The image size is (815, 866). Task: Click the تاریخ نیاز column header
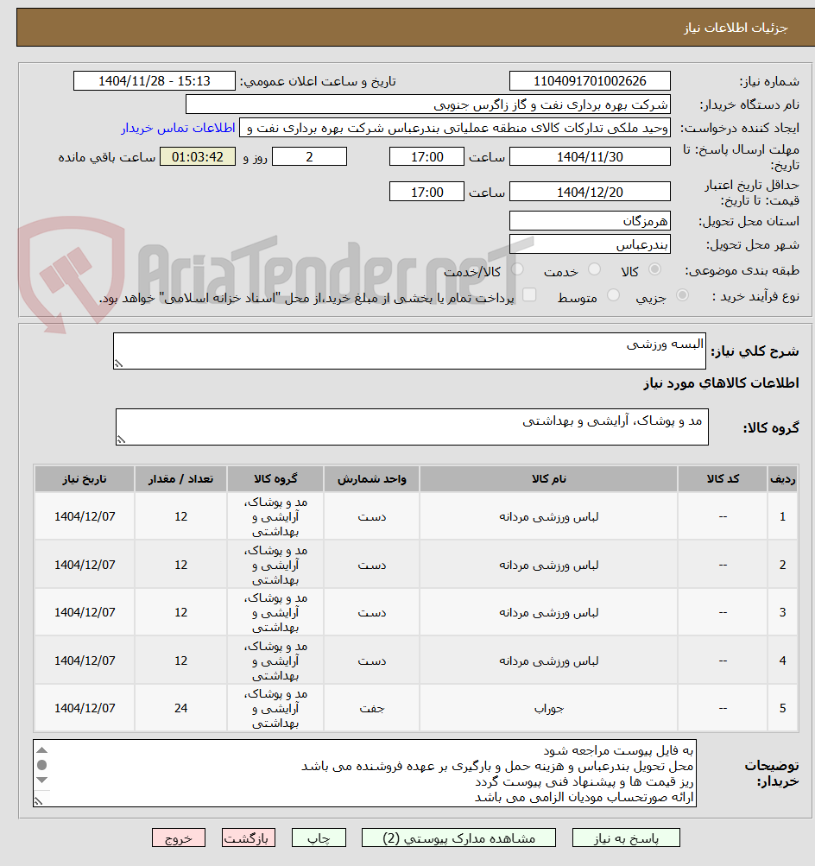click(x=85, y=479)
